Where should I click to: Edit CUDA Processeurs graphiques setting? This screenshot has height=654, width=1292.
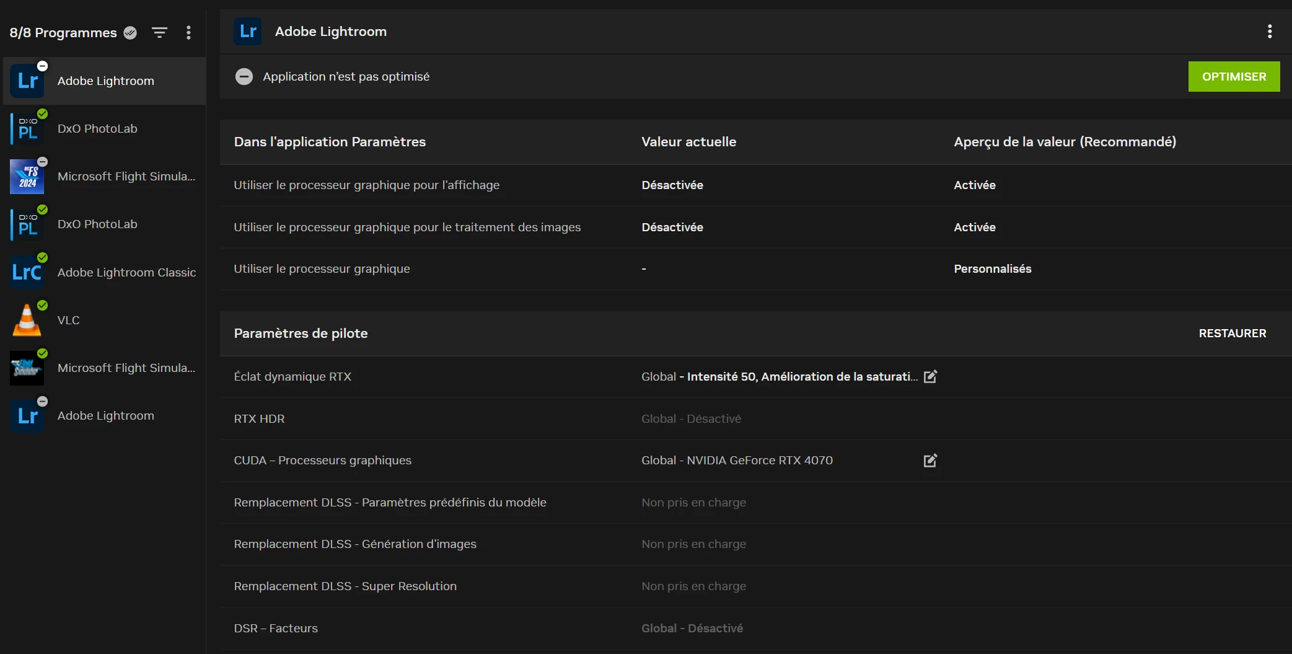point(930,460)
